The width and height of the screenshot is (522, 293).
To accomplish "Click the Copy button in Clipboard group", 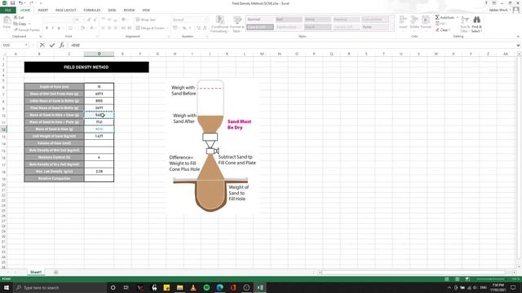I will [x=20, y=24].
